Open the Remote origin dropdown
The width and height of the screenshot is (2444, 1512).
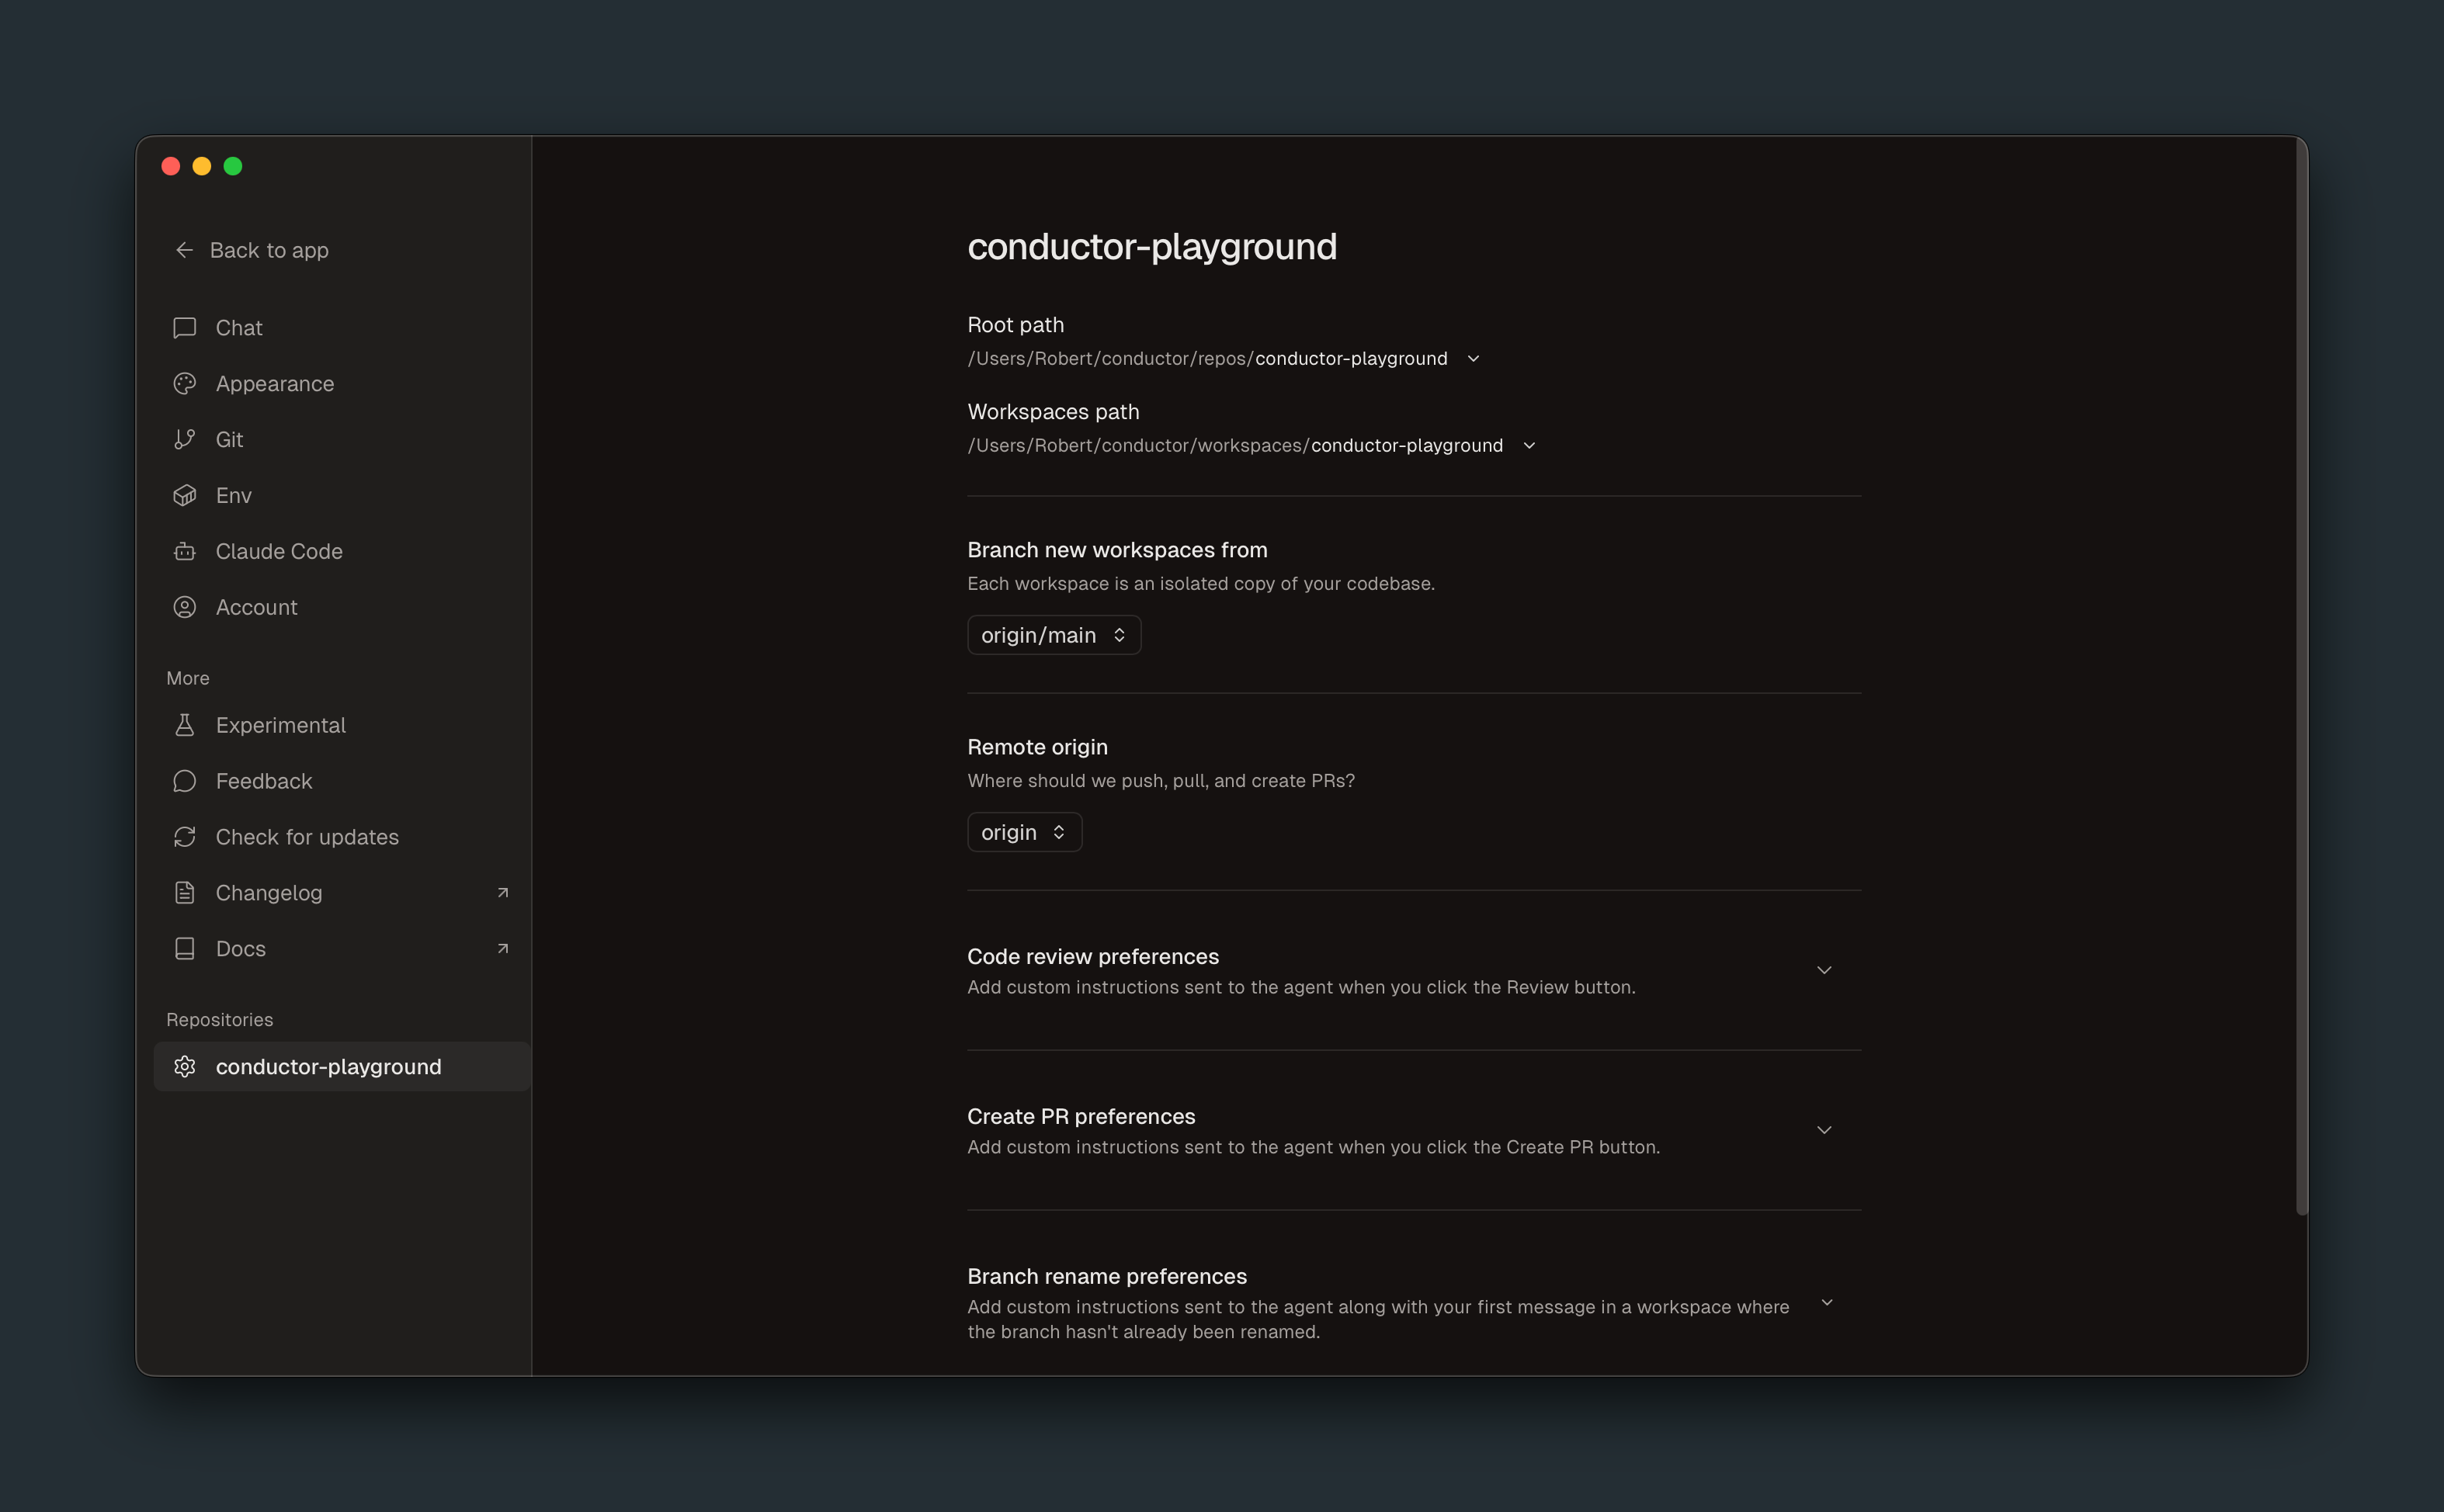(x=1023, y=831)
